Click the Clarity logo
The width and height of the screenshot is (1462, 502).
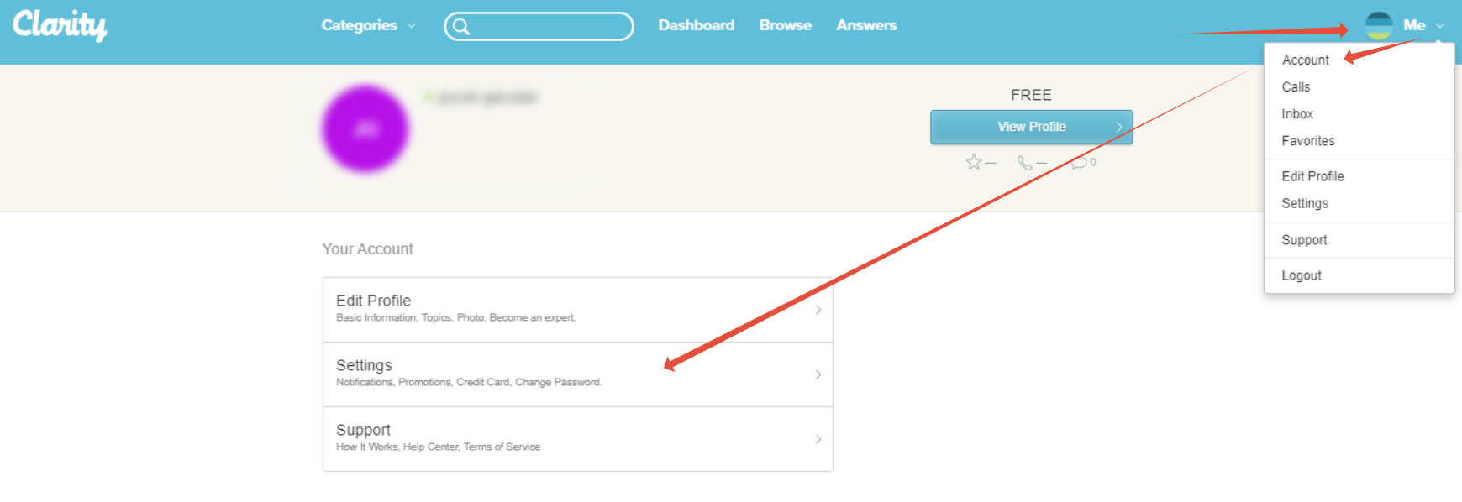point(60,25)
